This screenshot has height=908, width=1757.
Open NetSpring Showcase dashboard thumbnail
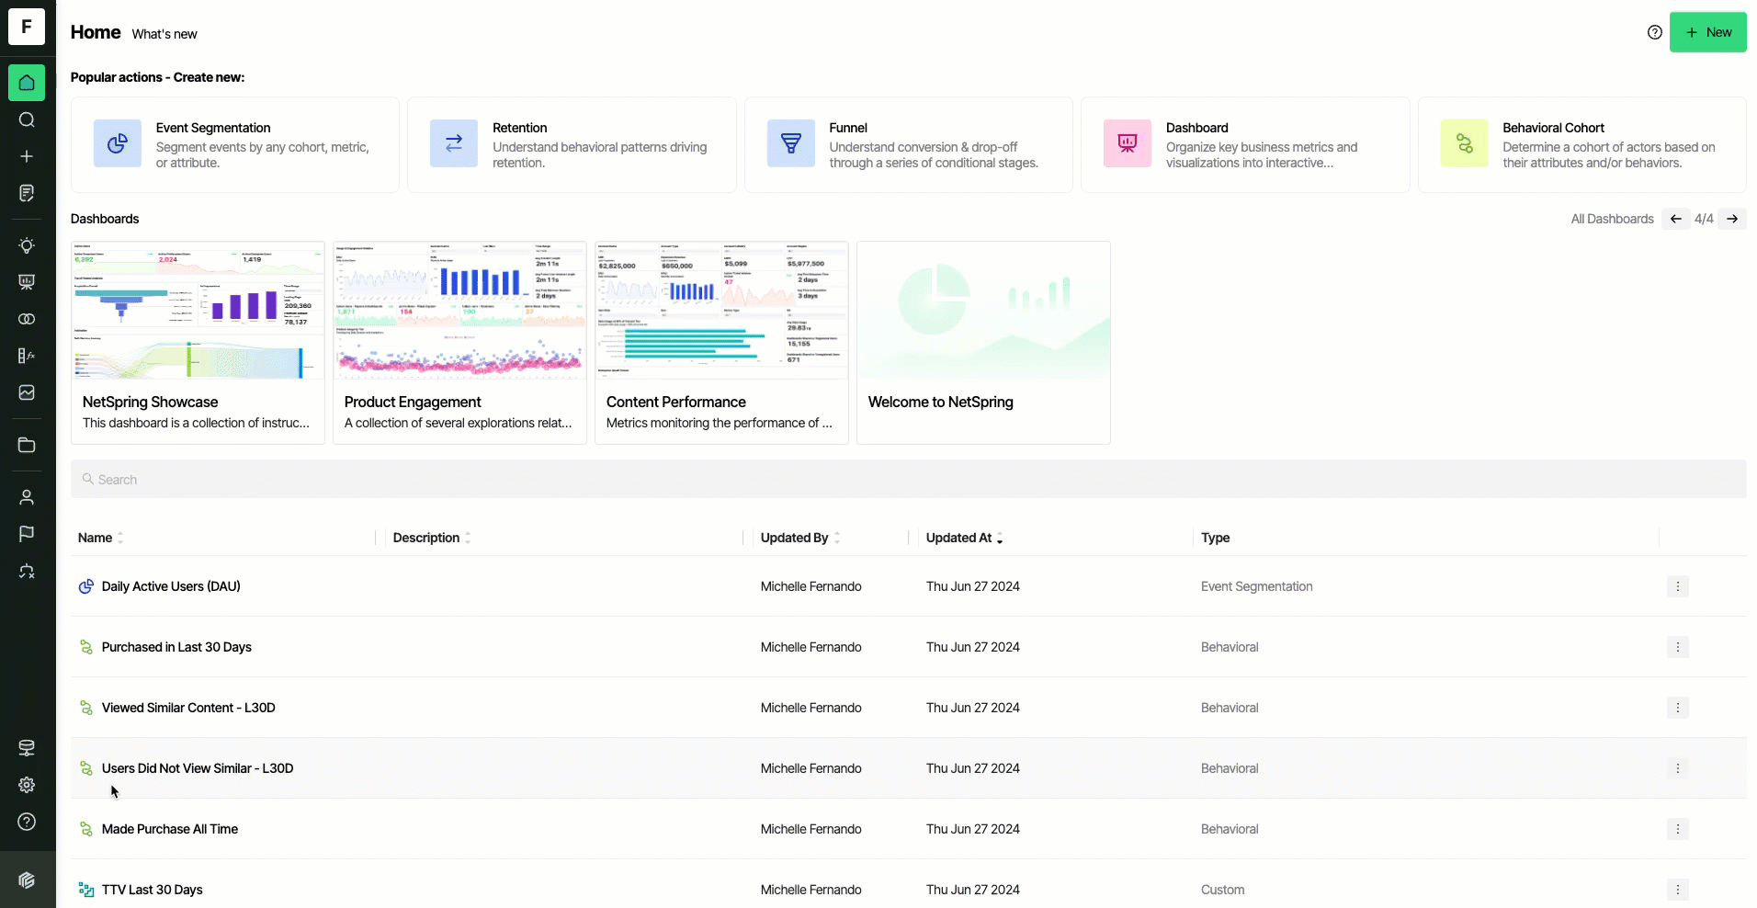(x=198, y=311)
